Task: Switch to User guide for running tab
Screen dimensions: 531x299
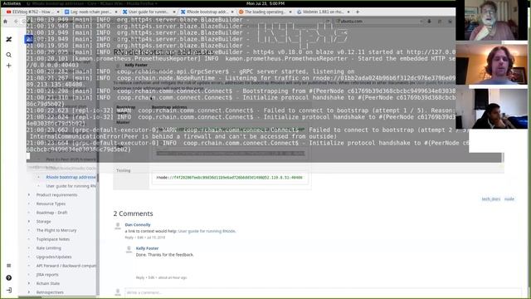Action: coord(149,12)
